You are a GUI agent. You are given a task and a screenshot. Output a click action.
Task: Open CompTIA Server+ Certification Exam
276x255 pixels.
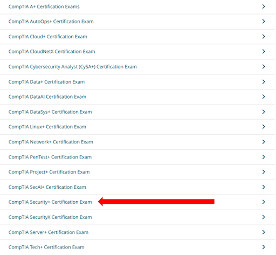[49, 232]
